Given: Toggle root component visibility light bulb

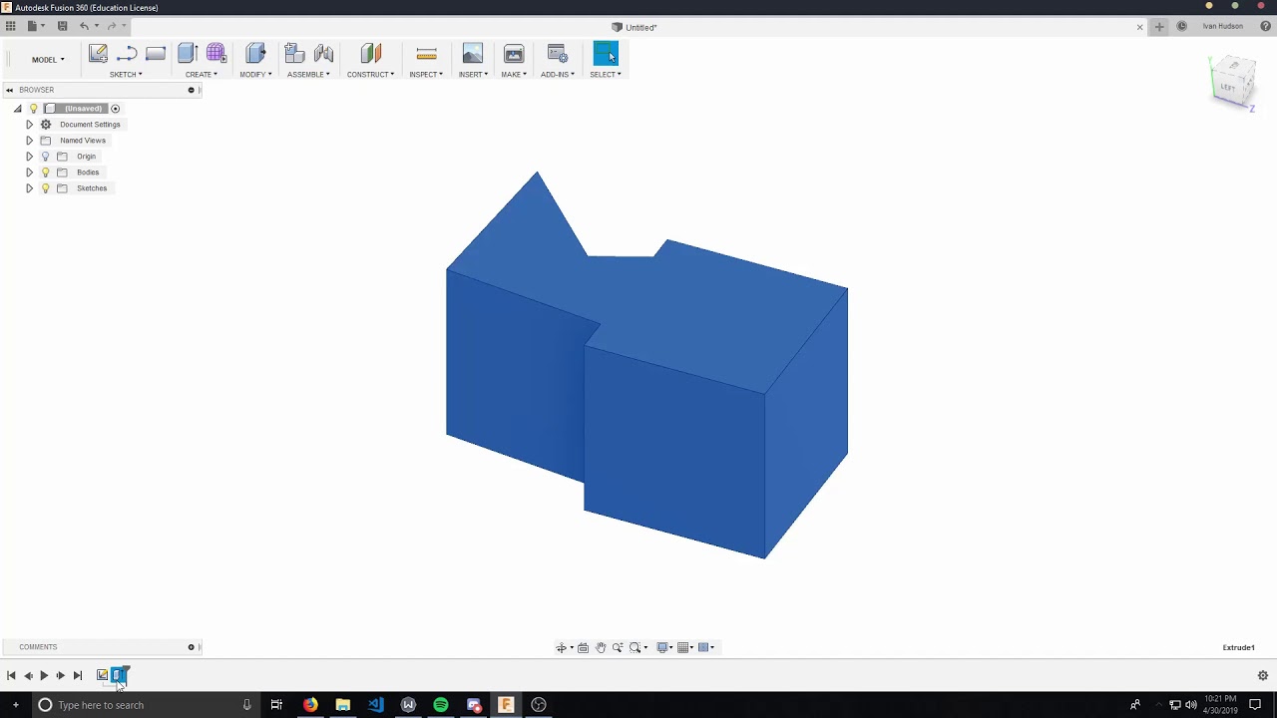Looking at the screenshot, I should click(33, 109).
